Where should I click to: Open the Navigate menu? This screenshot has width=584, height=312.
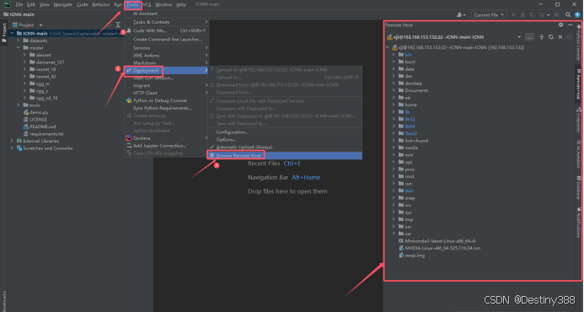click(x=63, y=4)
